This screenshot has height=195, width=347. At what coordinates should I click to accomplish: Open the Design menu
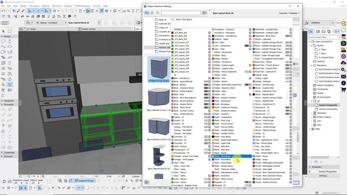[x=23, y=6]
